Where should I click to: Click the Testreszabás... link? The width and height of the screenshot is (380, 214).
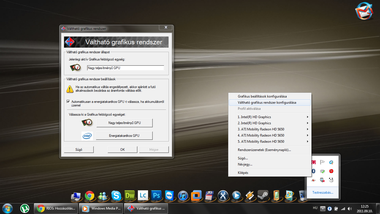click(323, 193)
